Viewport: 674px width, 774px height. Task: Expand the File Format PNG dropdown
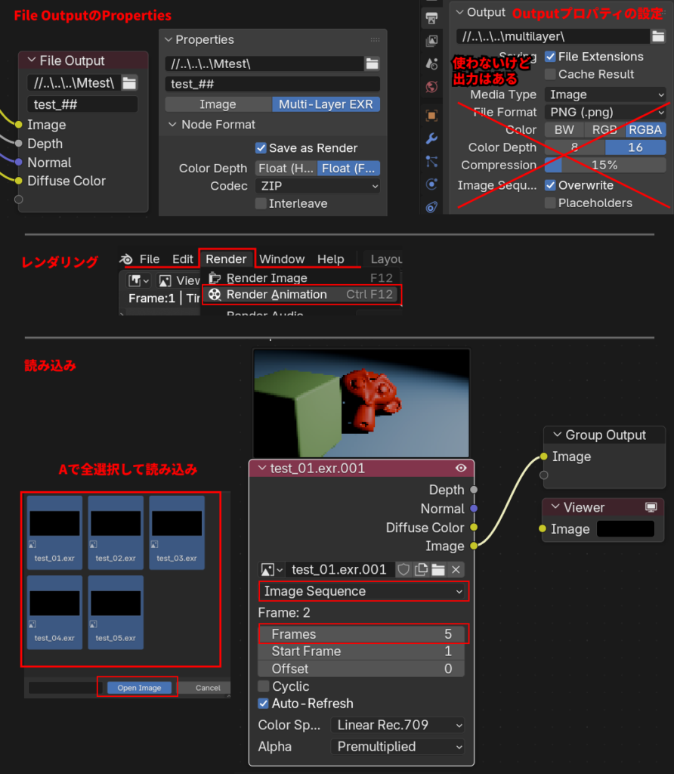[x=605, y=112]
